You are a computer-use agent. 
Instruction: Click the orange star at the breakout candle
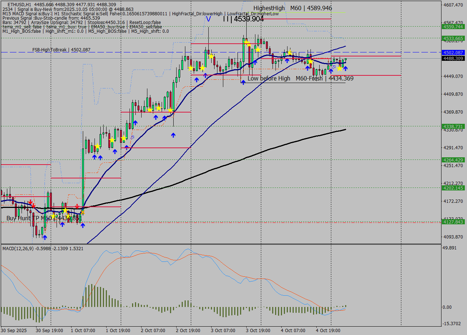(x=82, y=212)
